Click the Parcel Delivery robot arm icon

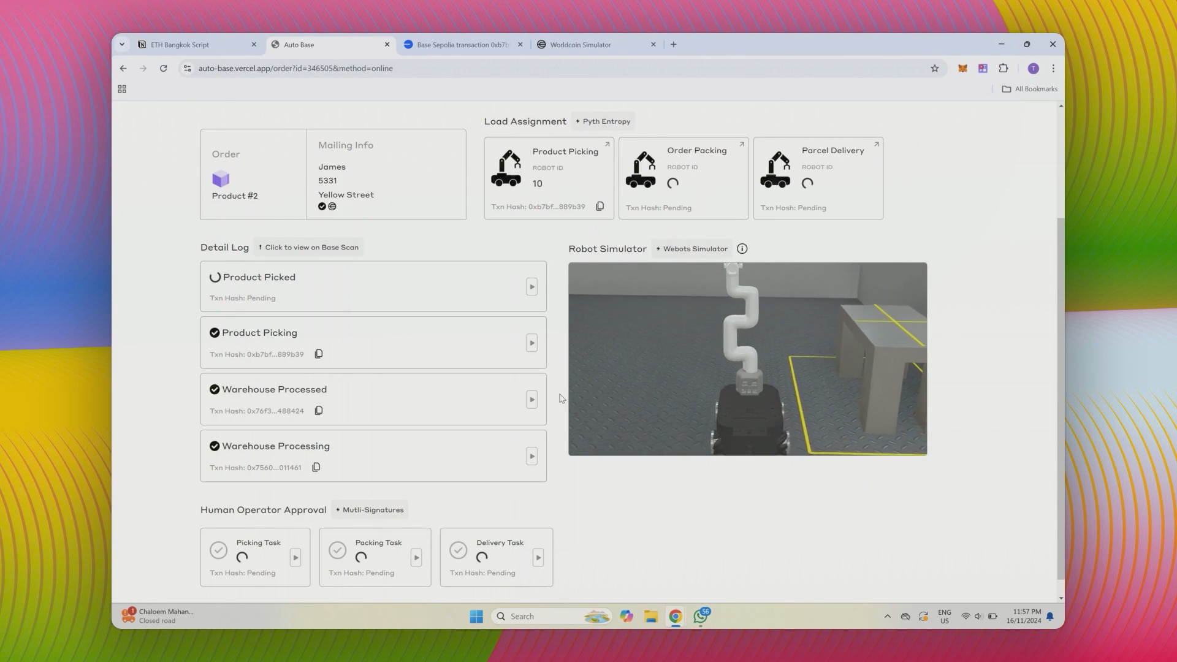[775, 169]
